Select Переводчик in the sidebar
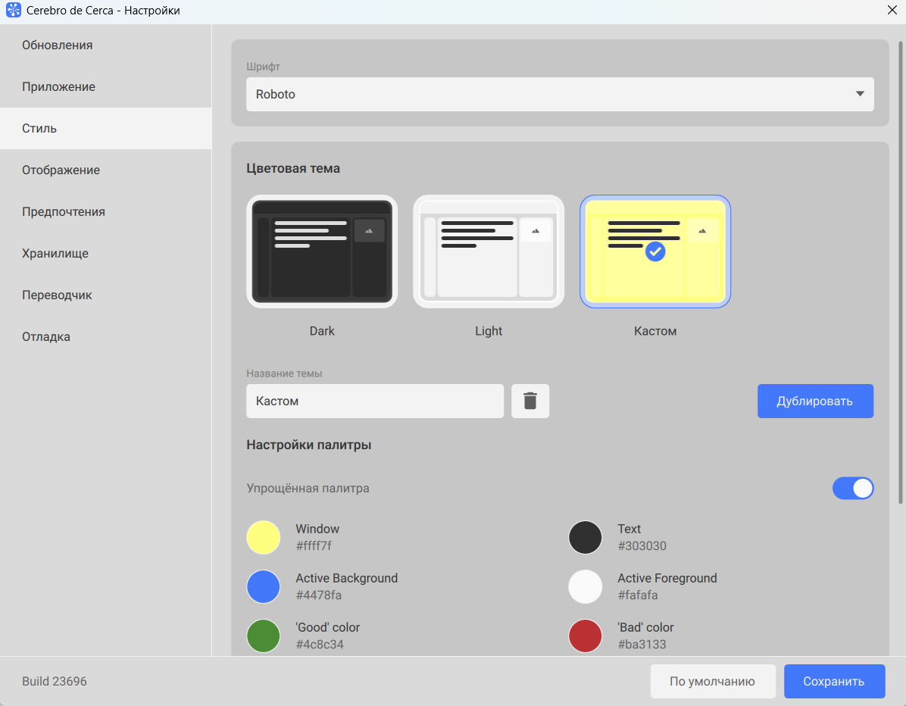 58,295
